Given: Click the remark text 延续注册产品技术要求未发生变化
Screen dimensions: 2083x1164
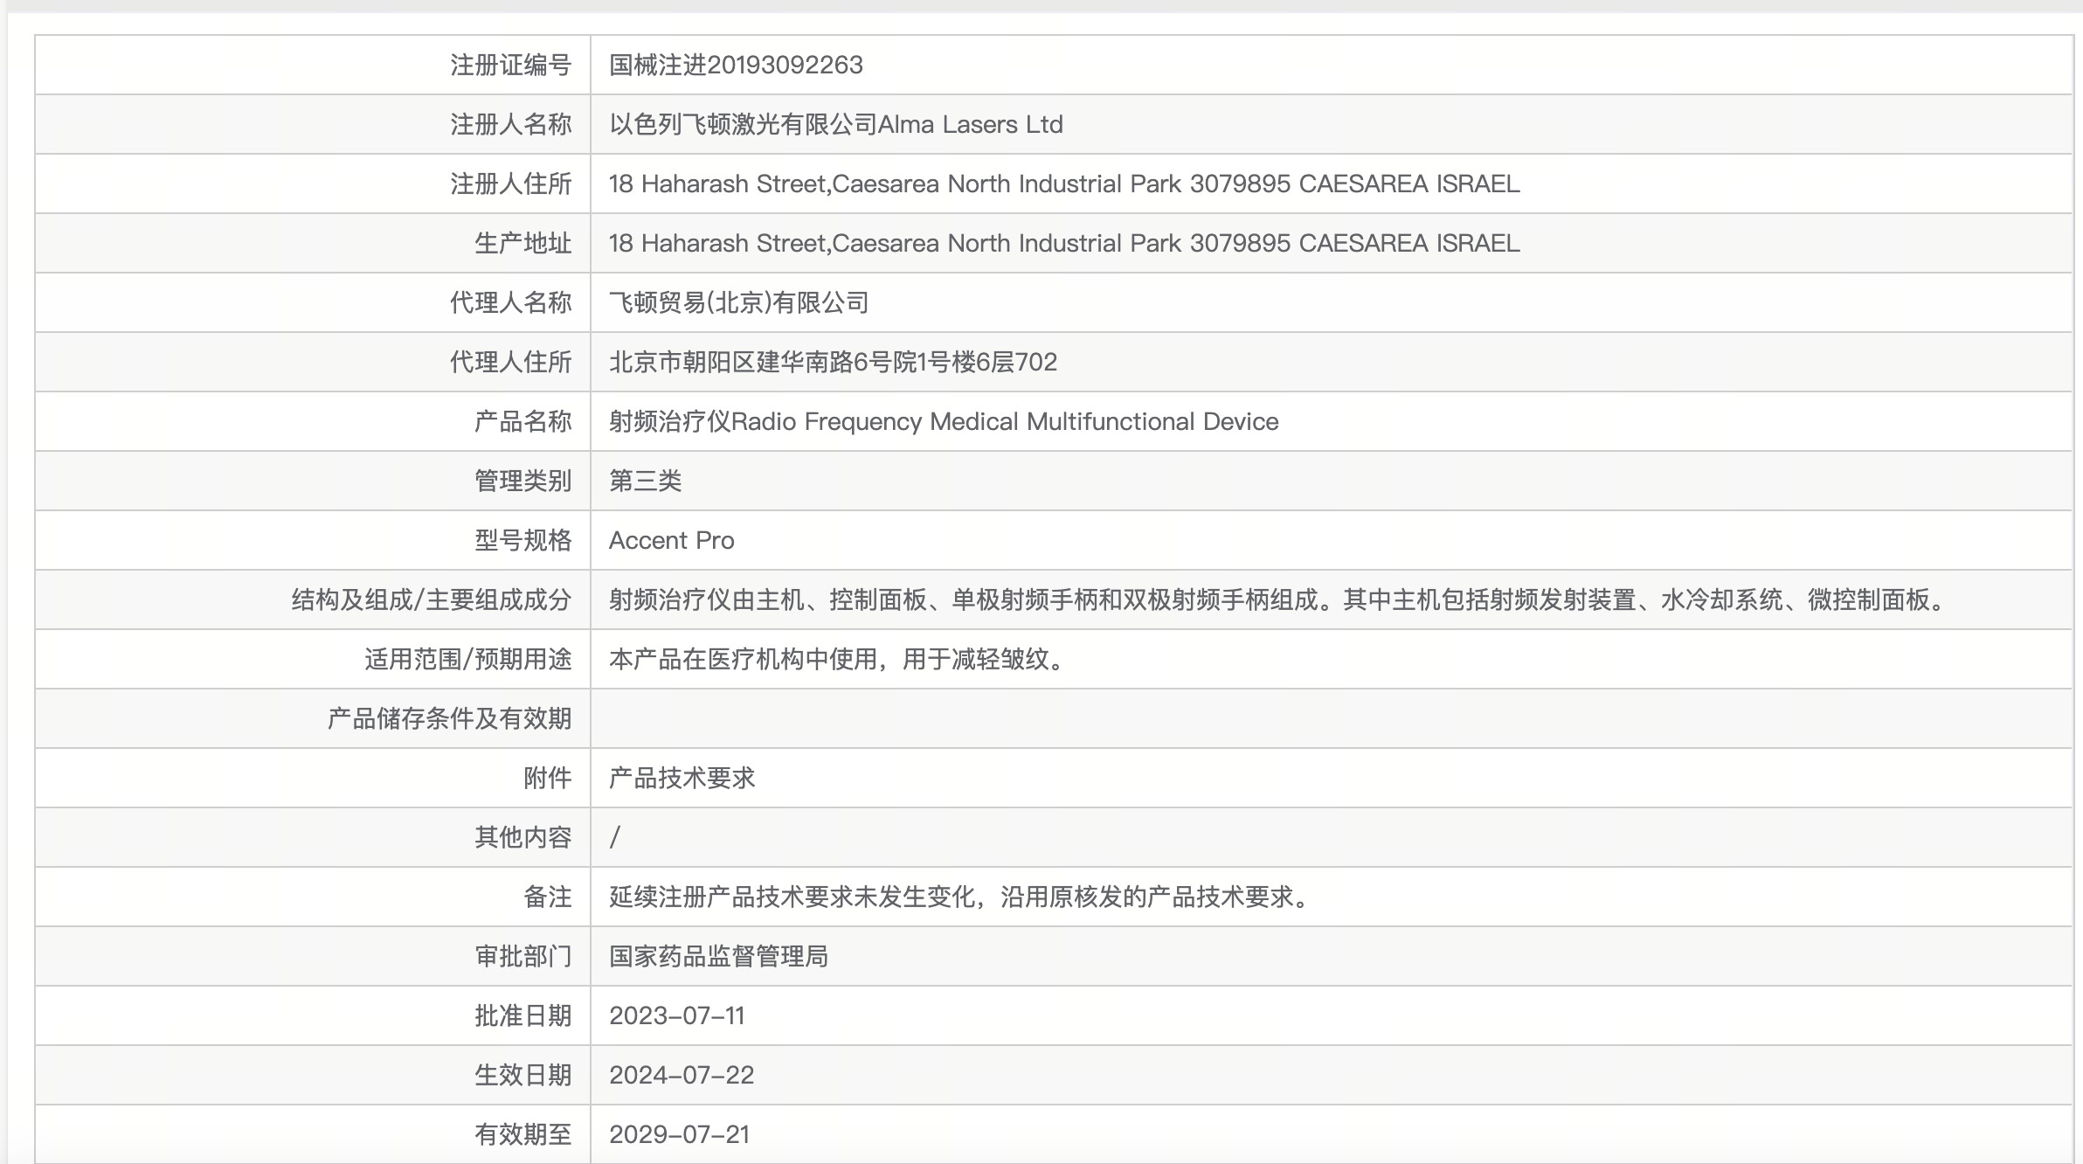Looking at the screenshot, I should pos(961,897).
